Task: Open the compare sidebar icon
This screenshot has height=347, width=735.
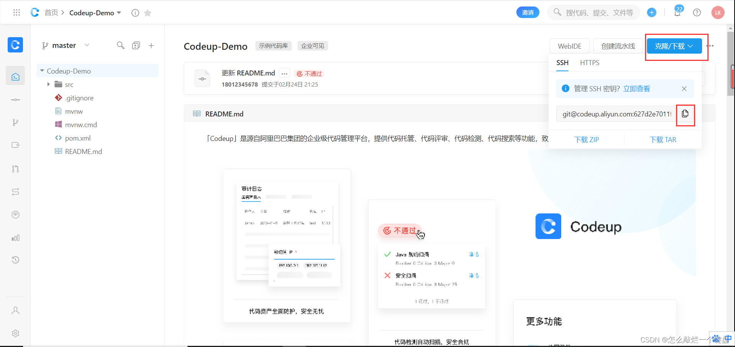Action: pos(15,192)
